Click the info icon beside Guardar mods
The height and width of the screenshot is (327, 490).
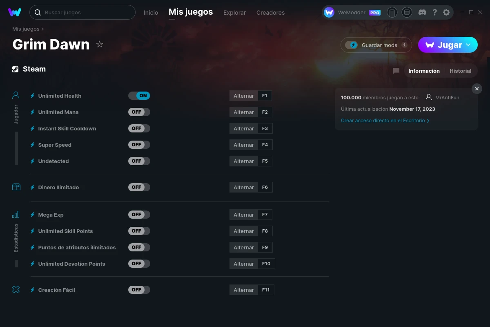[404, 45]
